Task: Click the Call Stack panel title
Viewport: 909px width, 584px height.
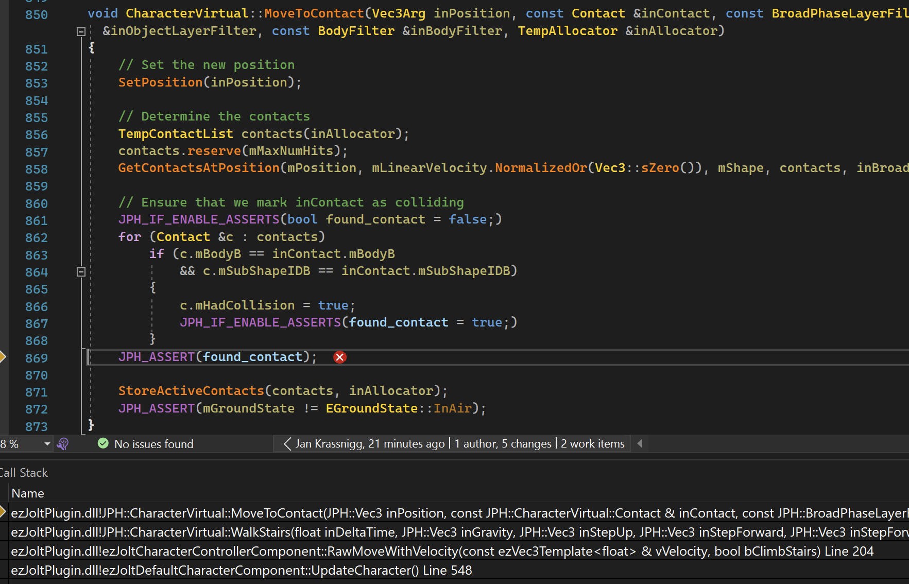Action: click(24, 473)
